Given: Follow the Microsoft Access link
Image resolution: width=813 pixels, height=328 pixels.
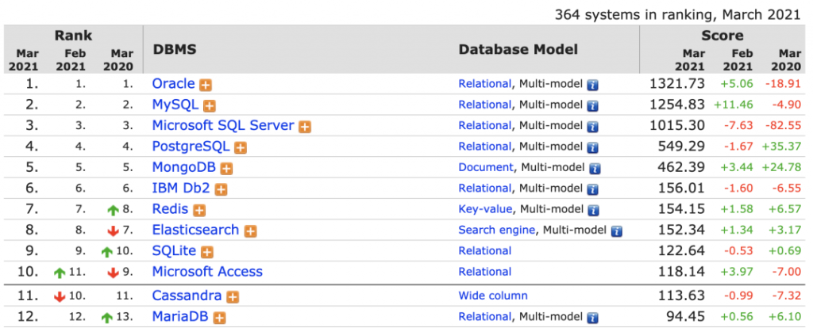Looking at the screenshot, I should 207,272.
